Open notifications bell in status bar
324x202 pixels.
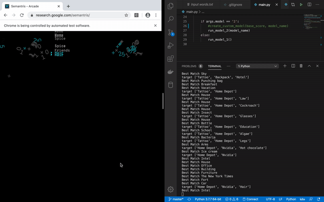coord(318,199)
